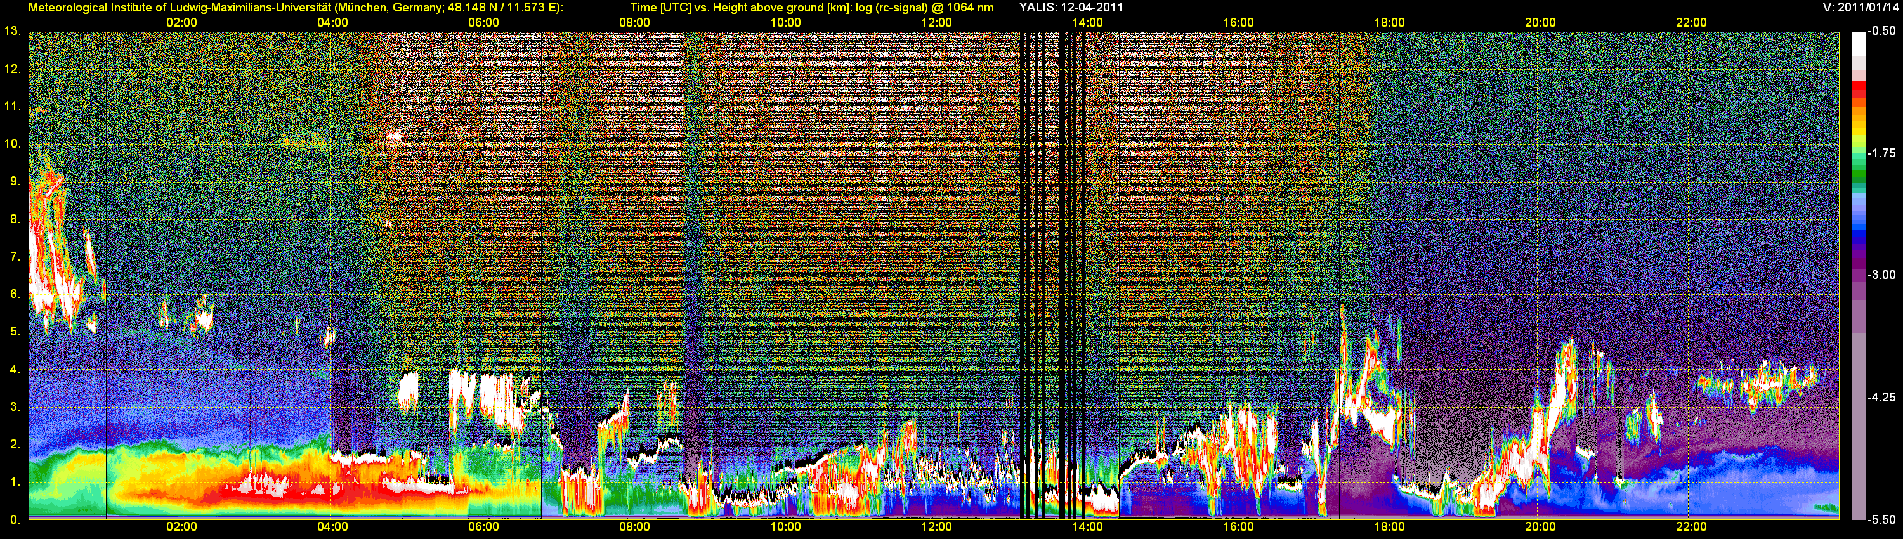Screen dimensions: 1903x539
Task: Click the 'Time [UTC] vs. Height above ground' caption
Action: pos(812,8)
